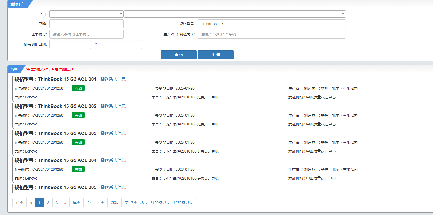Select the 清单 list panel tab header
433x215 pixels.
click(14, 69)
